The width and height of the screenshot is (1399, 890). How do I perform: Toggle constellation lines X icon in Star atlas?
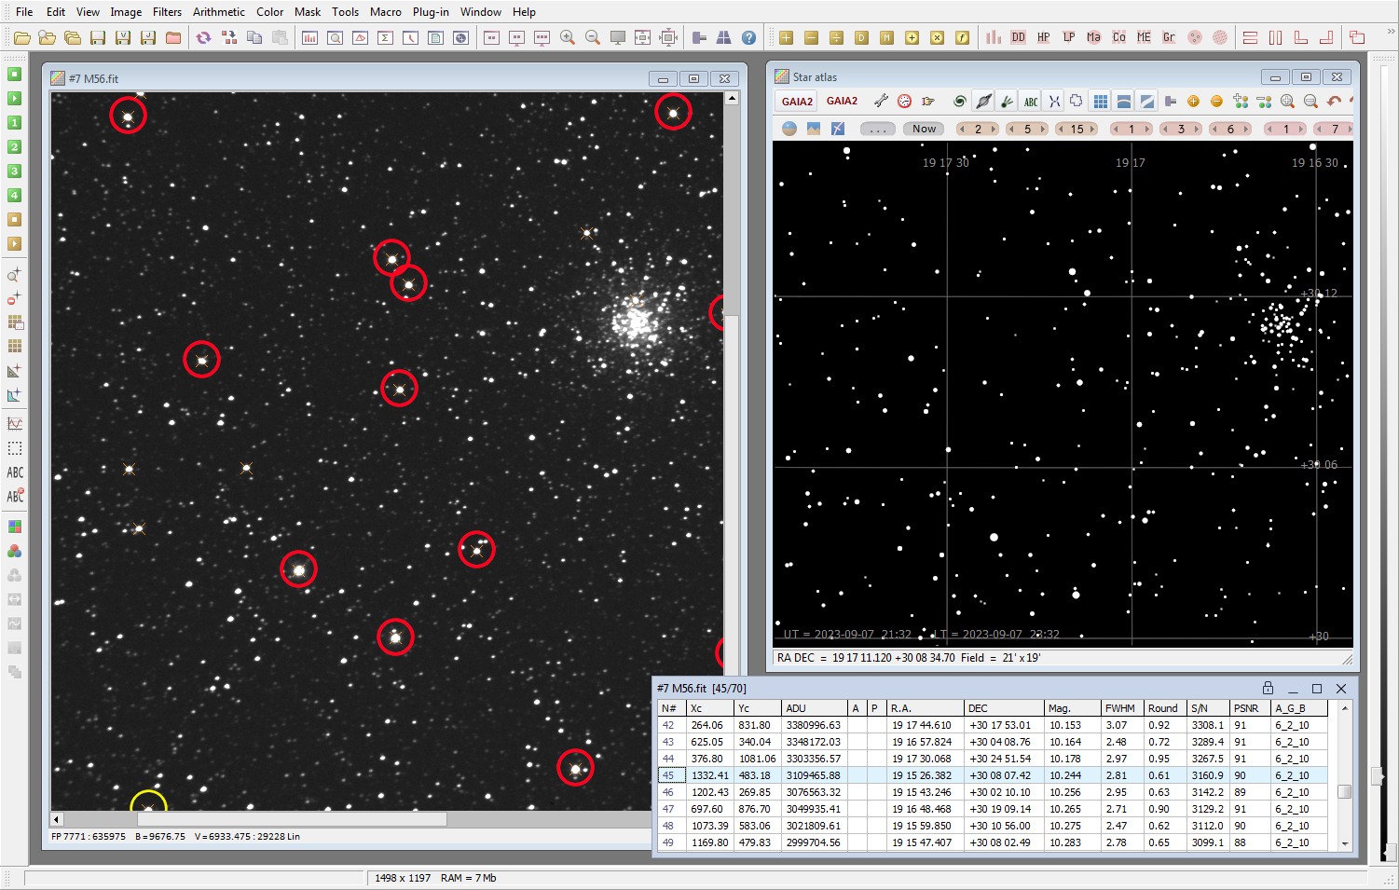click(1053, 101)
